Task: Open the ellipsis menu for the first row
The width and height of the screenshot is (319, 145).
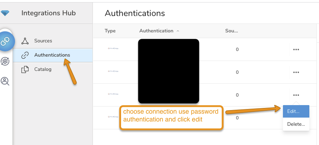Action: click(296, 50)
